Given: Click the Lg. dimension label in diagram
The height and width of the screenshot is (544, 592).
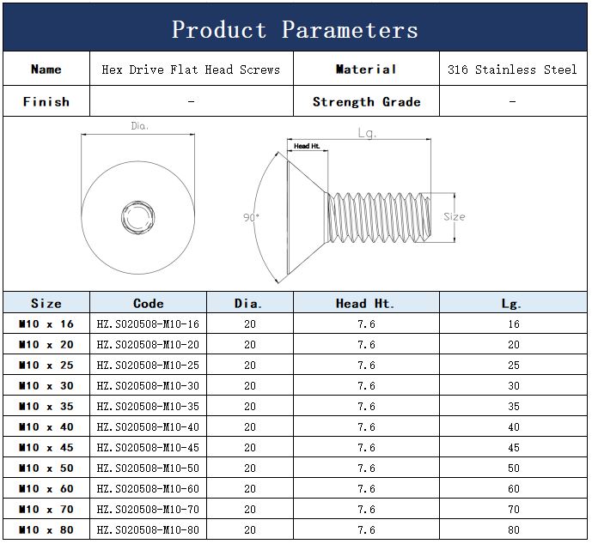Looking at the screenshot, I should pyautogui.click(x=367, y=133).
